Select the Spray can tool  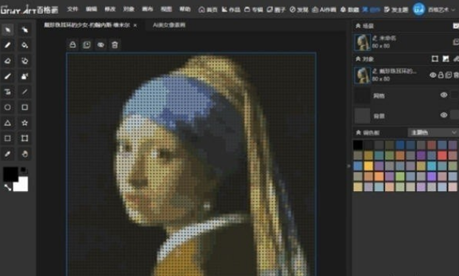coord(24,76)
